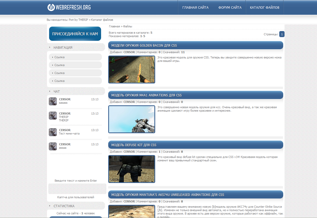Open CENSOR's avatar beside the 'assaa' chat message

pos(53,146)
